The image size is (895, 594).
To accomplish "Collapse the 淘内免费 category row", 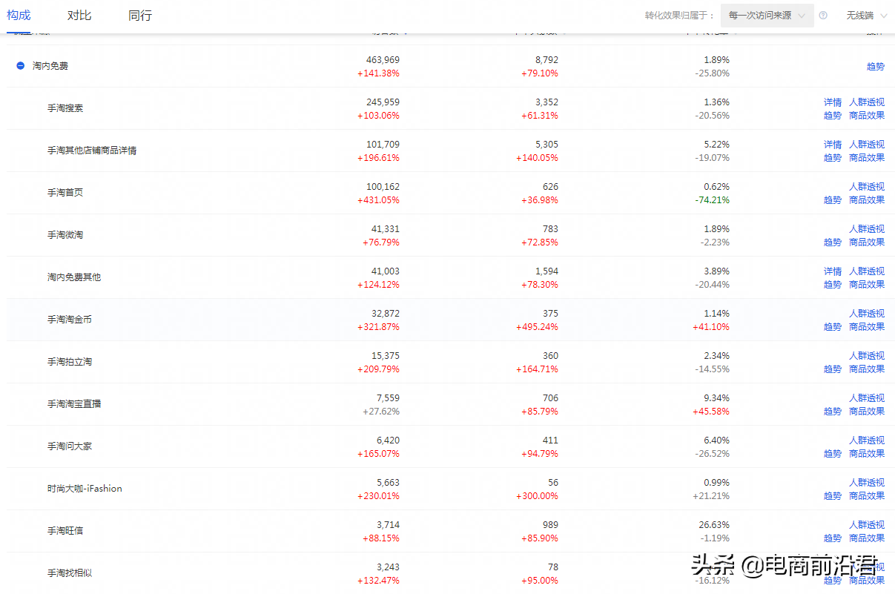I will 21,66.
